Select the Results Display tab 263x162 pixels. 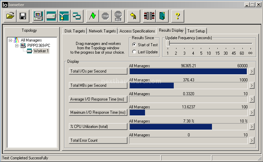click(171, 30)
